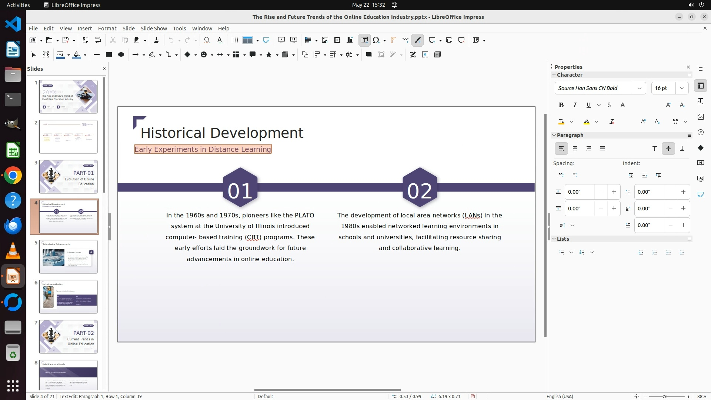Click the Clear Direct Formatting icon

coord(612,121)
